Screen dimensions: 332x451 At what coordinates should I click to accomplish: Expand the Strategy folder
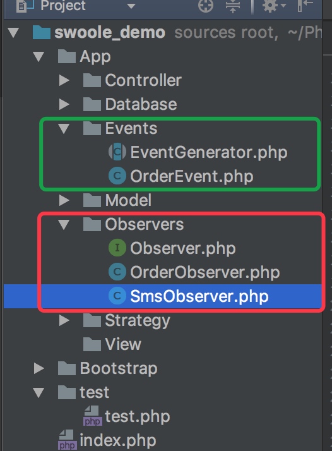64,320
